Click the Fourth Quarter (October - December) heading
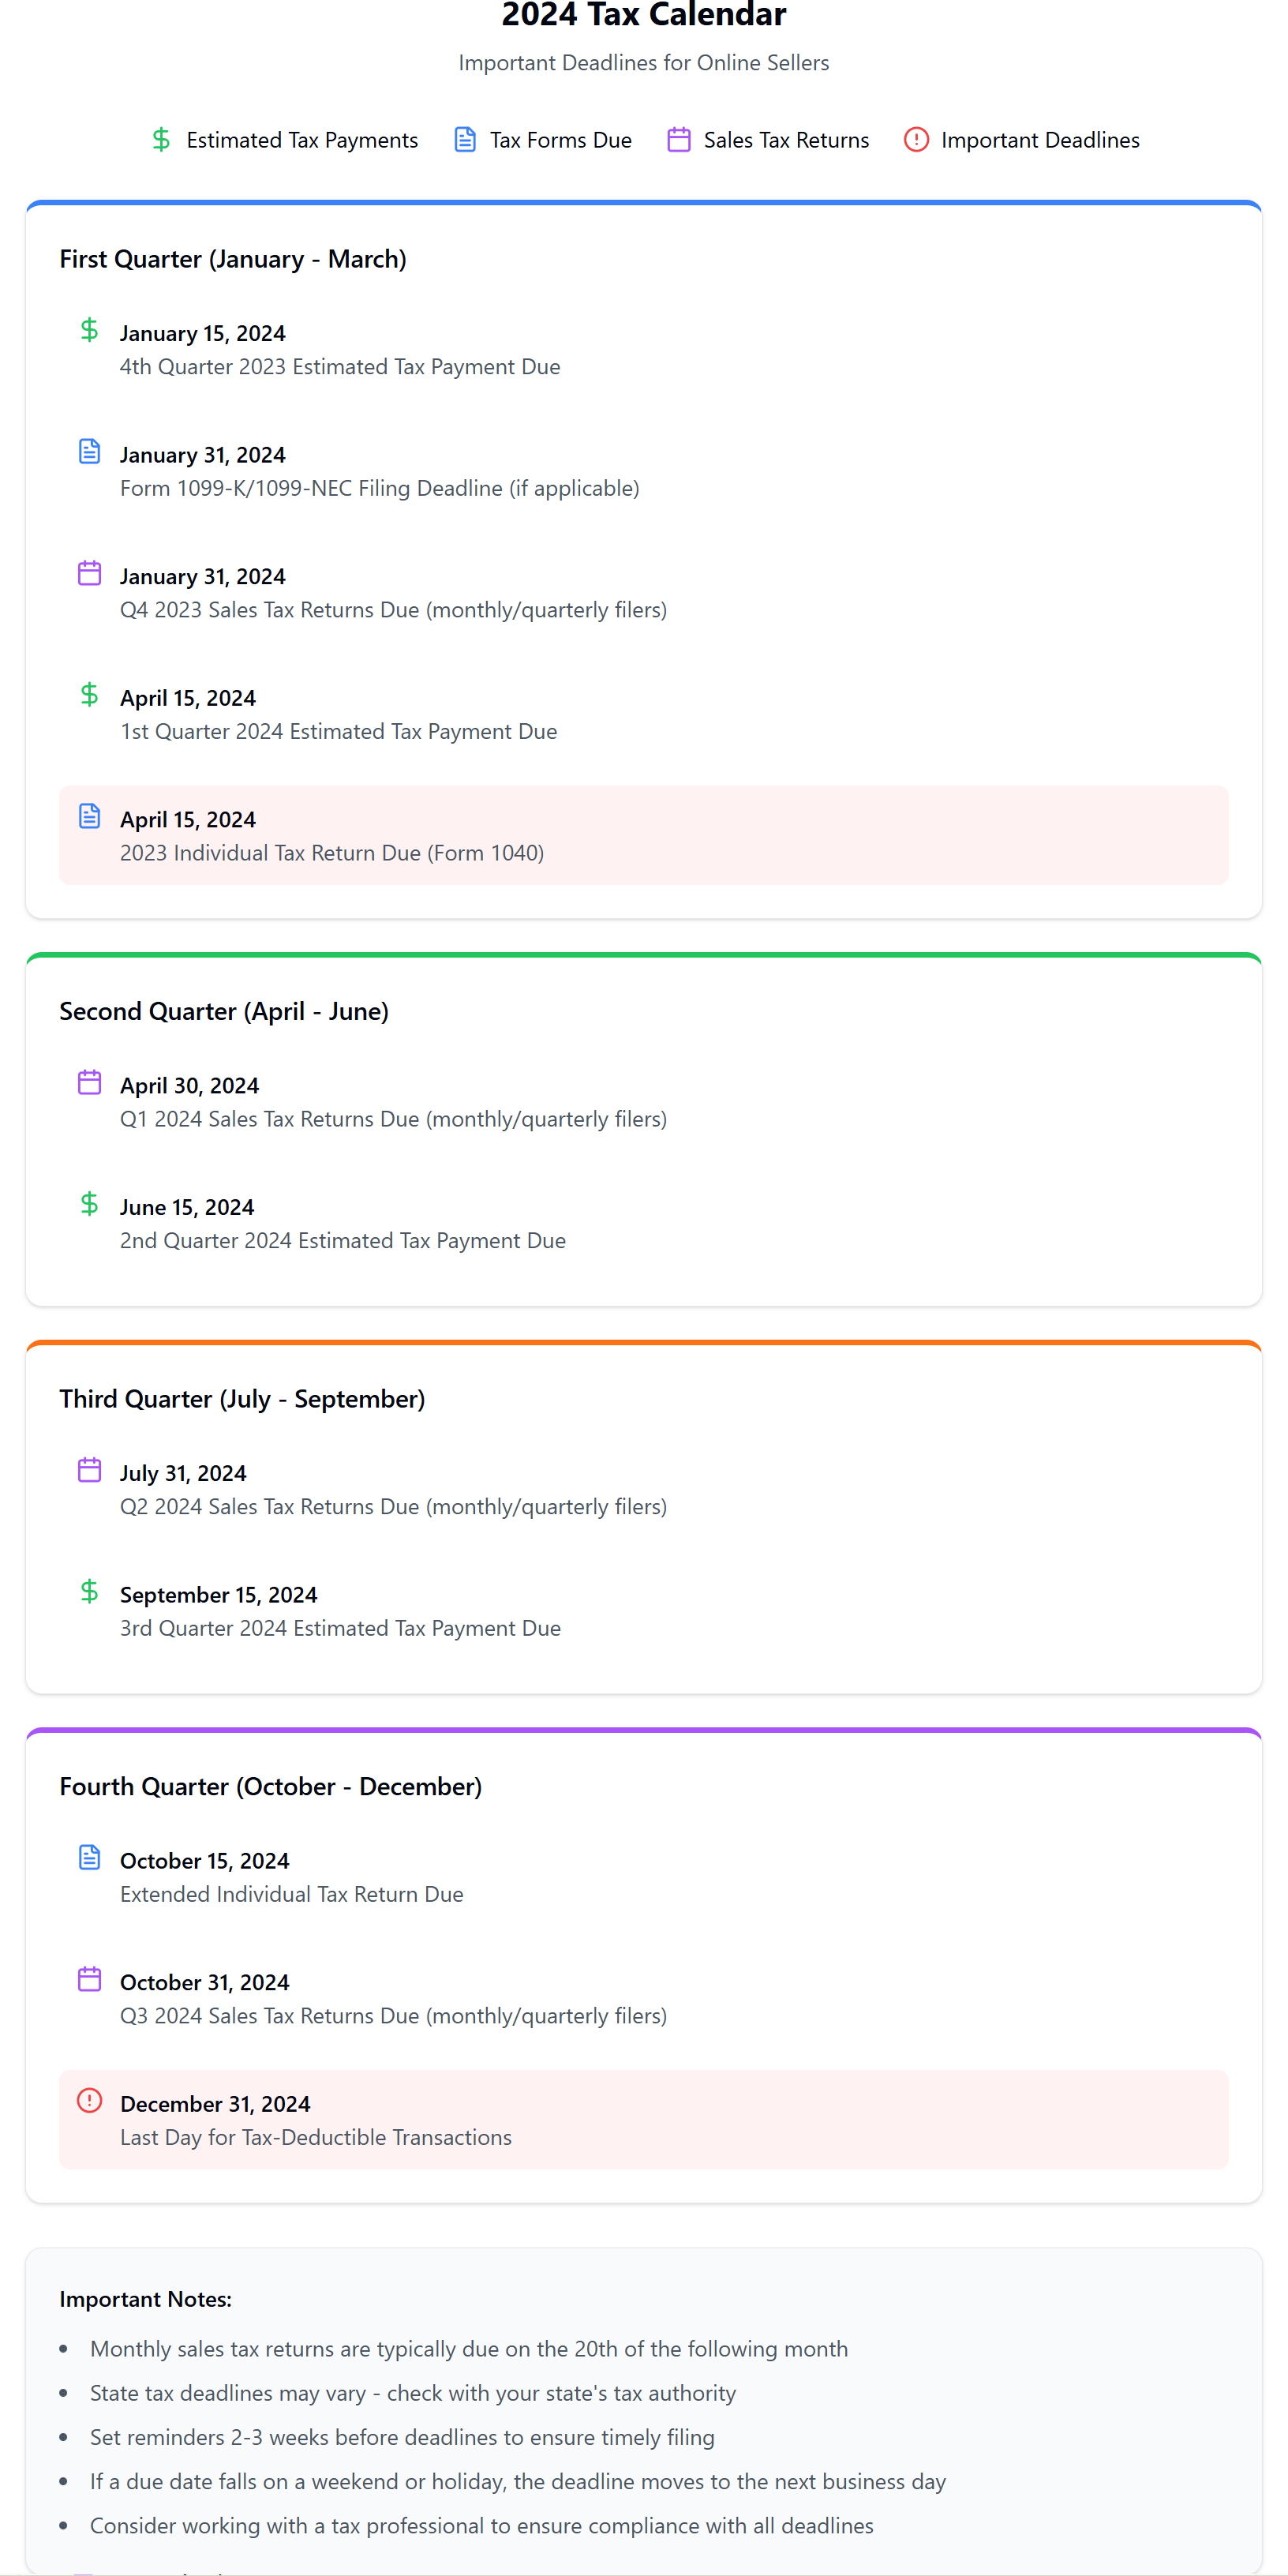The image size is (1288, 2576). pyautogui.click(x=270, y=1786)
